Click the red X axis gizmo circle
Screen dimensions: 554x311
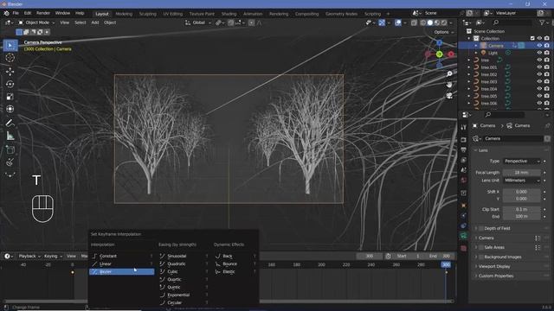tap(451, 54)
